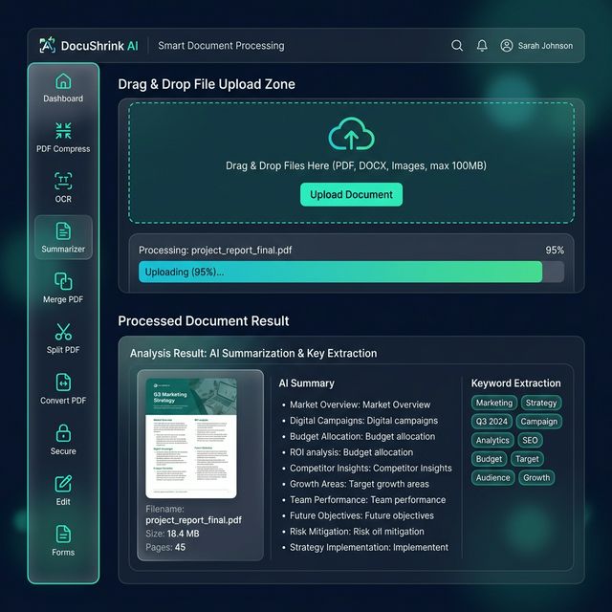Open search via the magnifier icon
The height and width of the screenshot is (612, 612).
click(457, 46)
